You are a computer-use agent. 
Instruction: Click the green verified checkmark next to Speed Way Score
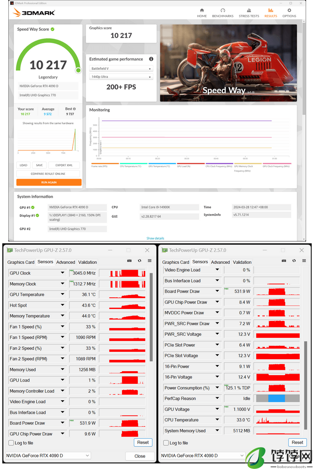[53, 29]
